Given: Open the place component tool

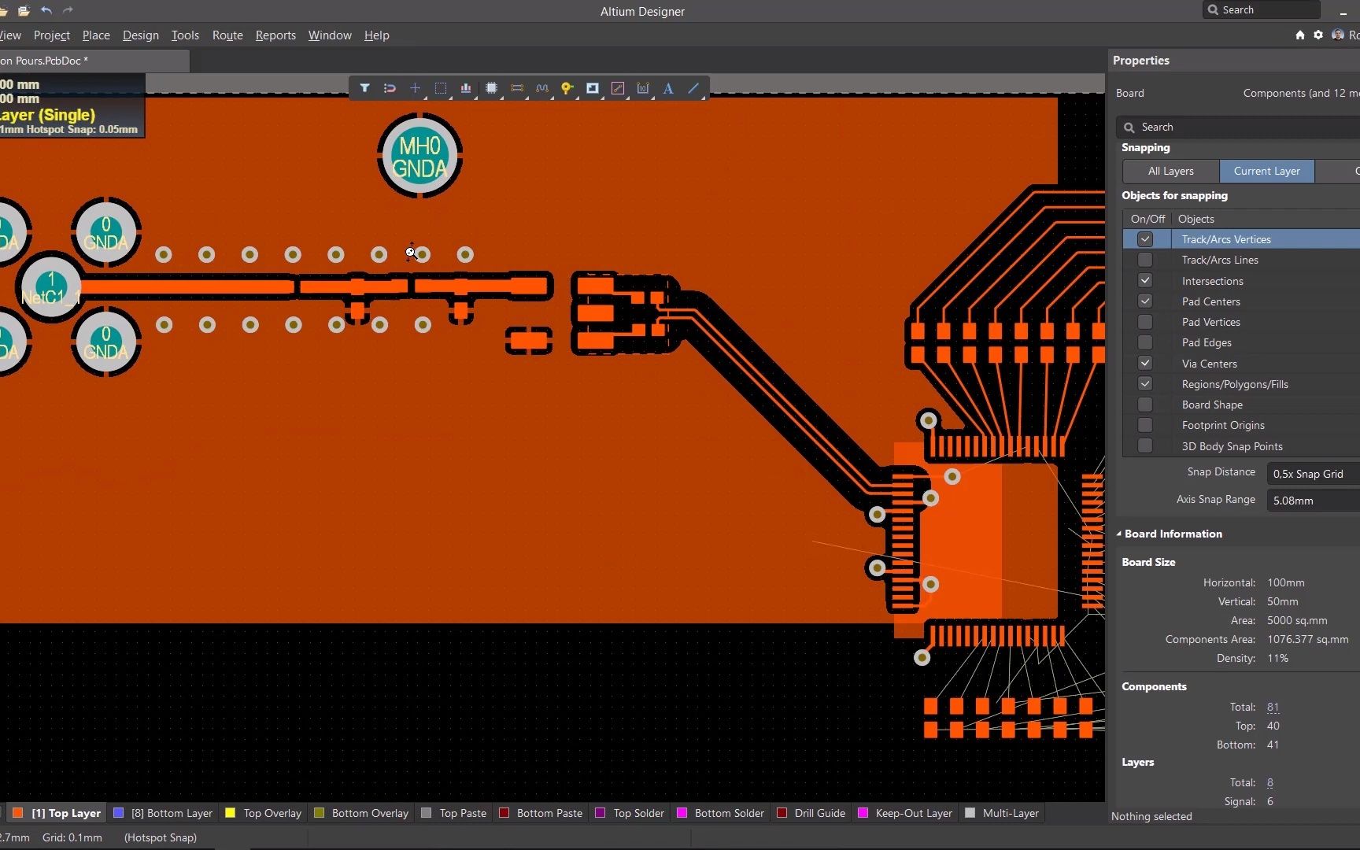Looking at the screenshot, I should coord(492,88).
